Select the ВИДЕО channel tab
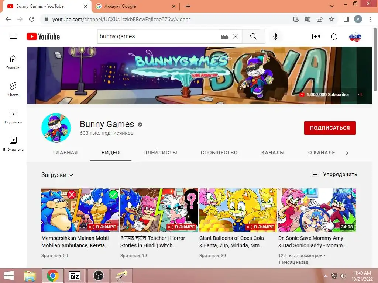Viewport: 378px width, 283px height. point(110,153)
